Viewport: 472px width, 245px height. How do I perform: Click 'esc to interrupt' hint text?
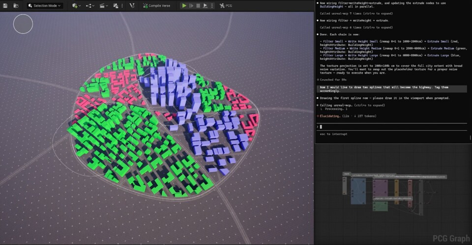point(333,134)
